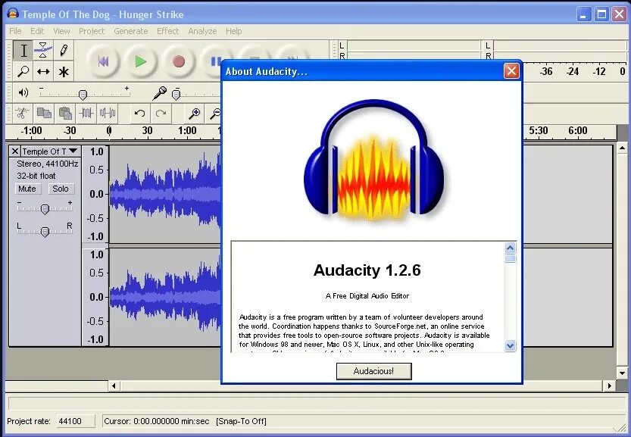Click the Redo arrow icon
631x437 pixels.
[x=161, y=114]
